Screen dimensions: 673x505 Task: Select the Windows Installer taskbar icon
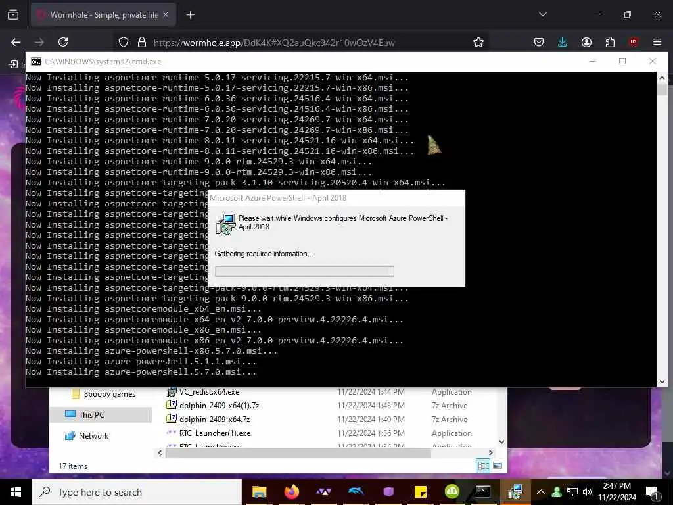tap(515, 492)
